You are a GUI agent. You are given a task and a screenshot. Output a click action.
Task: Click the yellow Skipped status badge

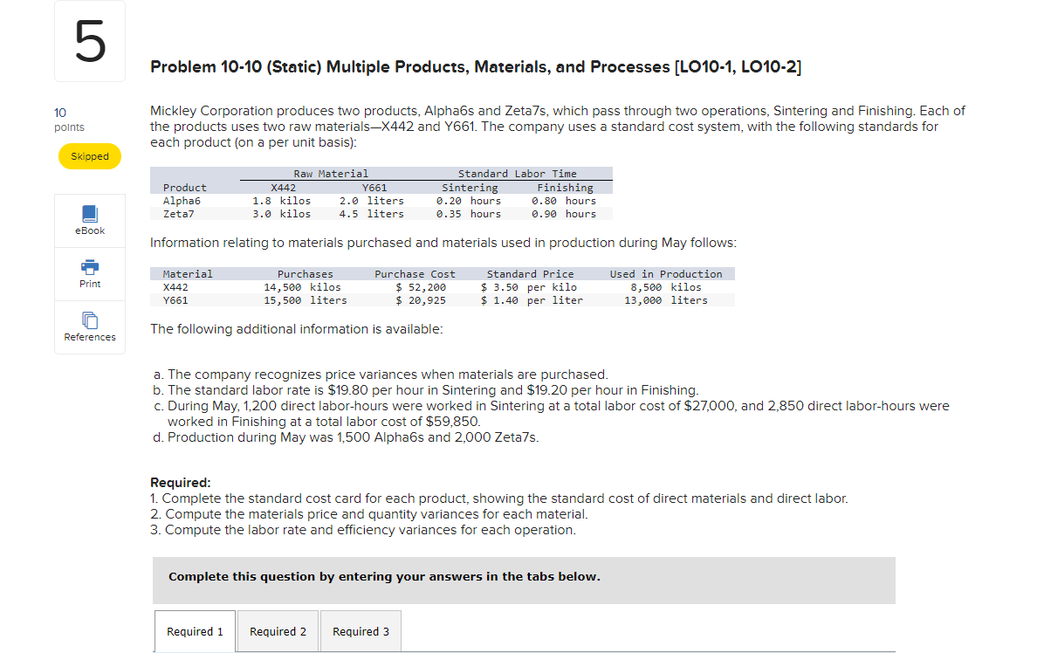click(89, 156)
